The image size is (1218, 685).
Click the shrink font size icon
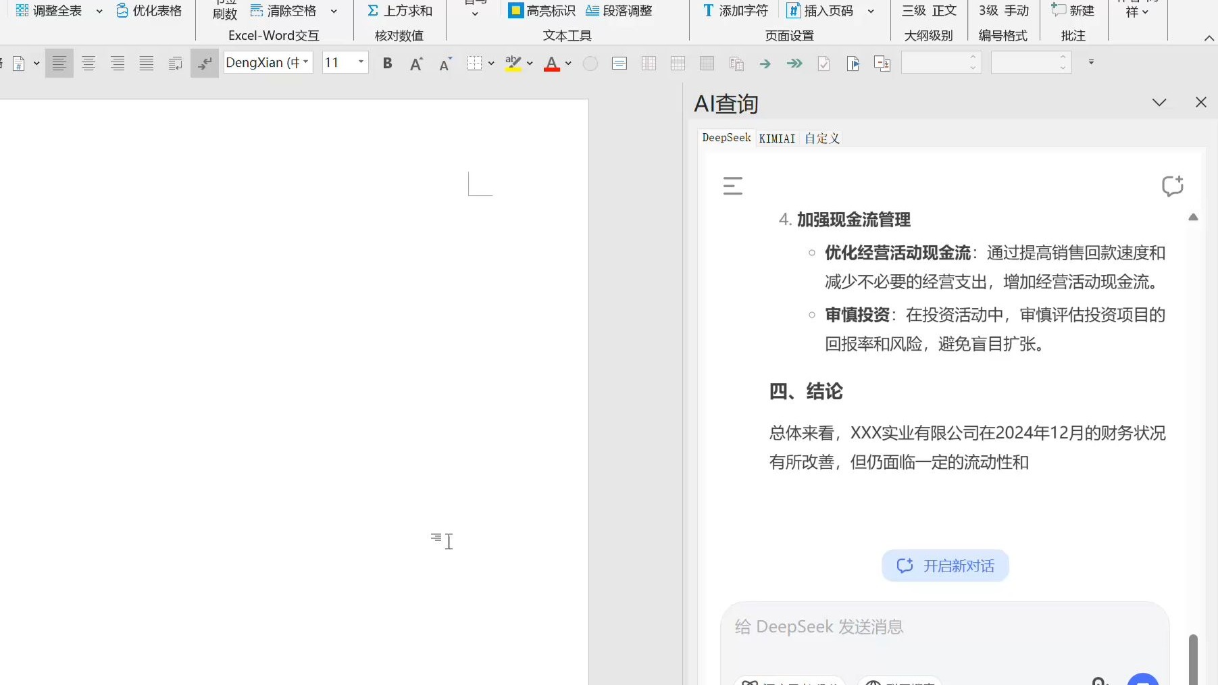click(x=445, y=64)
